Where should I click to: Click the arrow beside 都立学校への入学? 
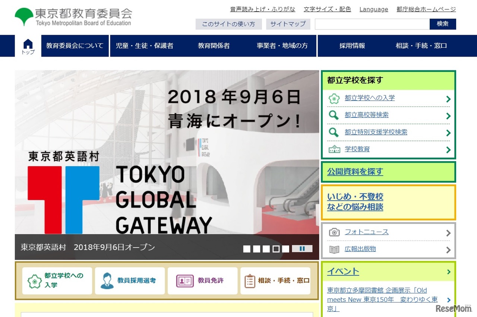click(x=448, y=98)
